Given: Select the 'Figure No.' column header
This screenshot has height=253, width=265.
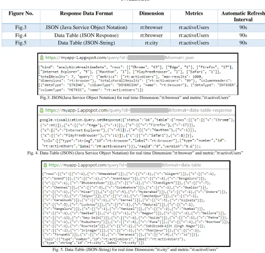Looking at the screenshot, I should [x=21, y=14].
